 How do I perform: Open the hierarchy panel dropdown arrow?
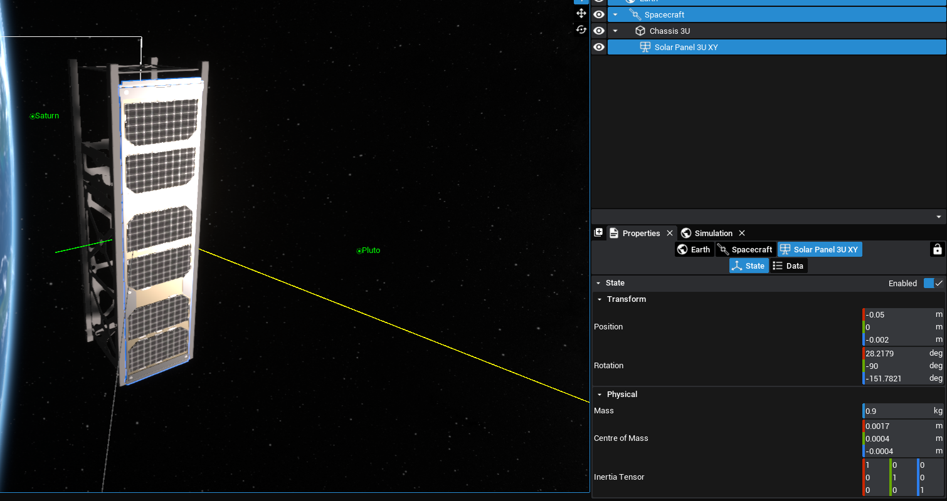point(938,217)
